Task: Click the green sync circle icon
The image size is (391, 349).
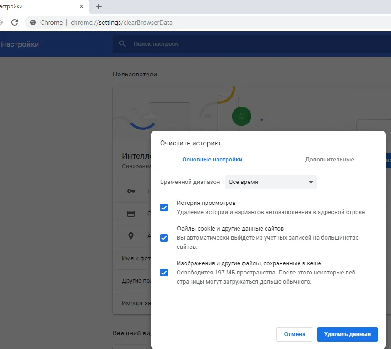Action: coord(241,116)
